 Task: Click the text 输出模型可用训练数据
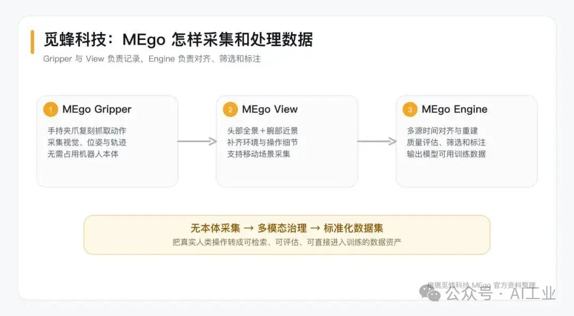(x=446, y=154)
